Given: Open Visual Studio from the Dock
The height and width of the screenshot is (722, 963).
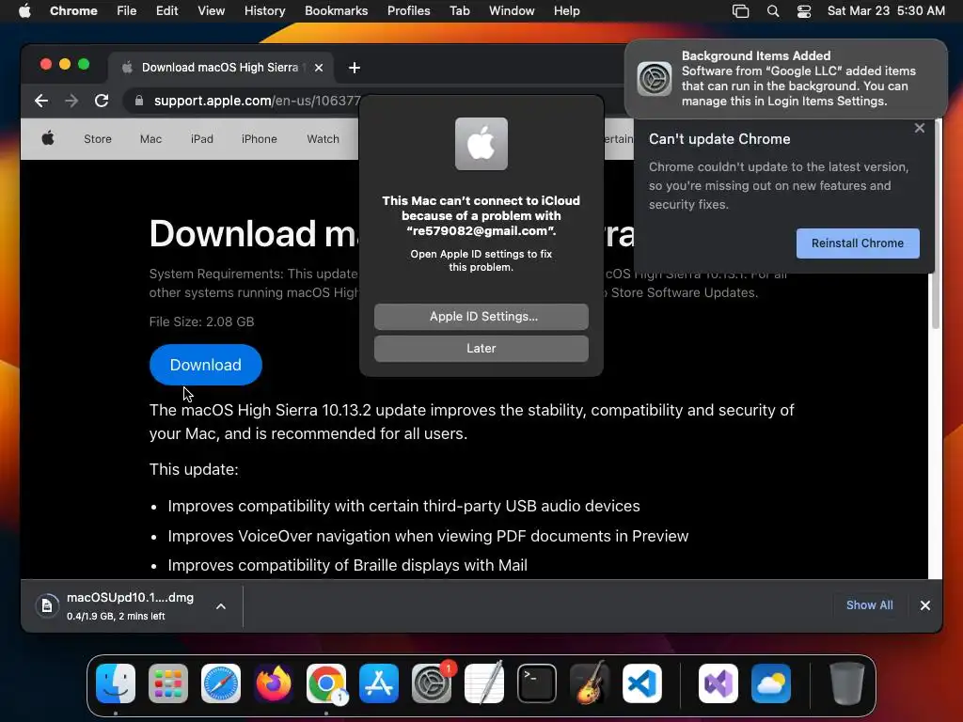Looking at the screenshot, I should coord(718,683).
